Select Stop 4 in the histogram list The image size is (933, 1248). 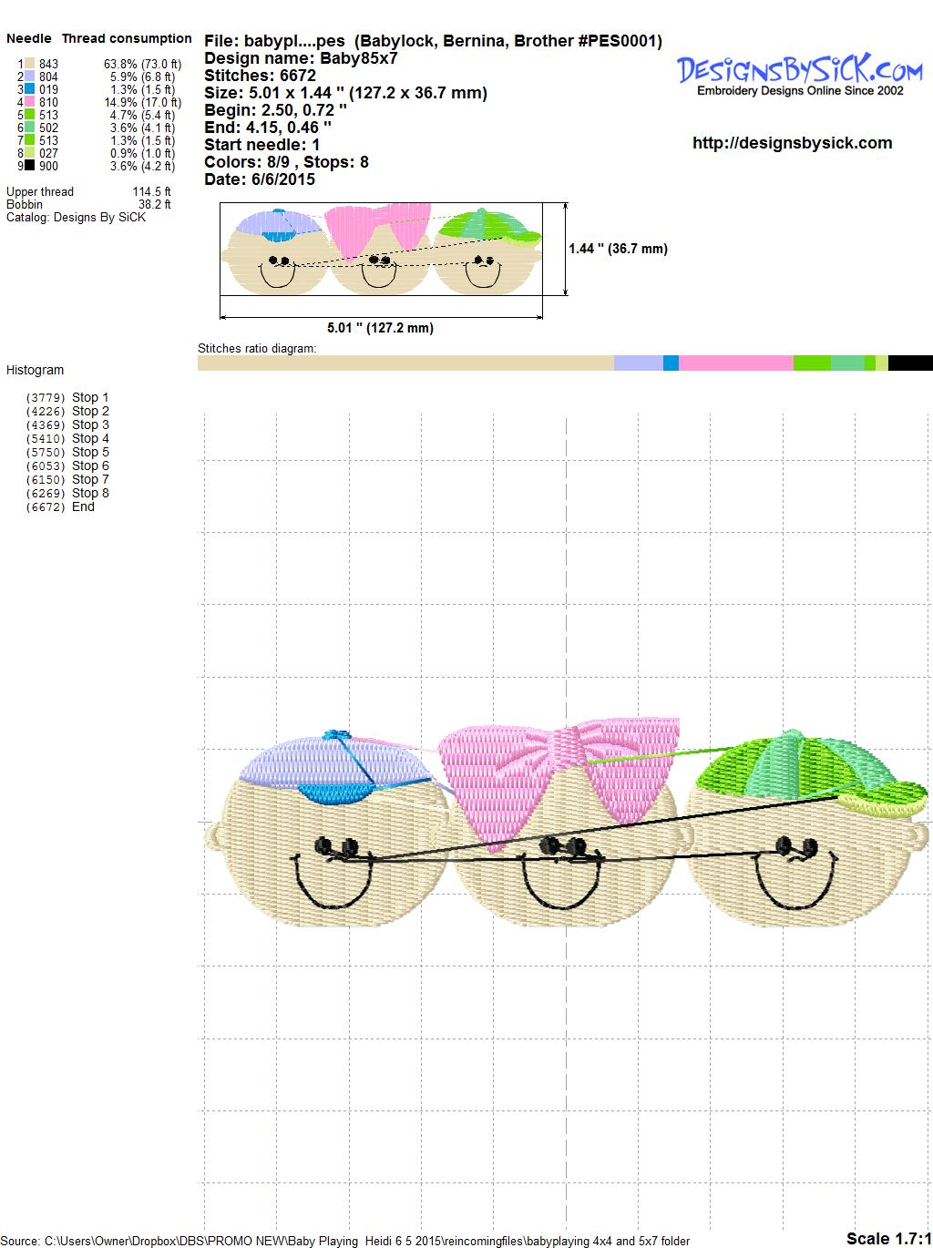[90, 438]
